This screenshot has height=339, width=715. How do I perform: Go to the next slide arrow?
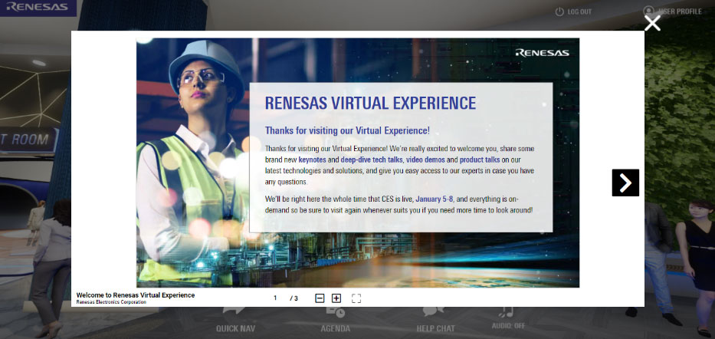pyautogui.click(x=625, y=183)
